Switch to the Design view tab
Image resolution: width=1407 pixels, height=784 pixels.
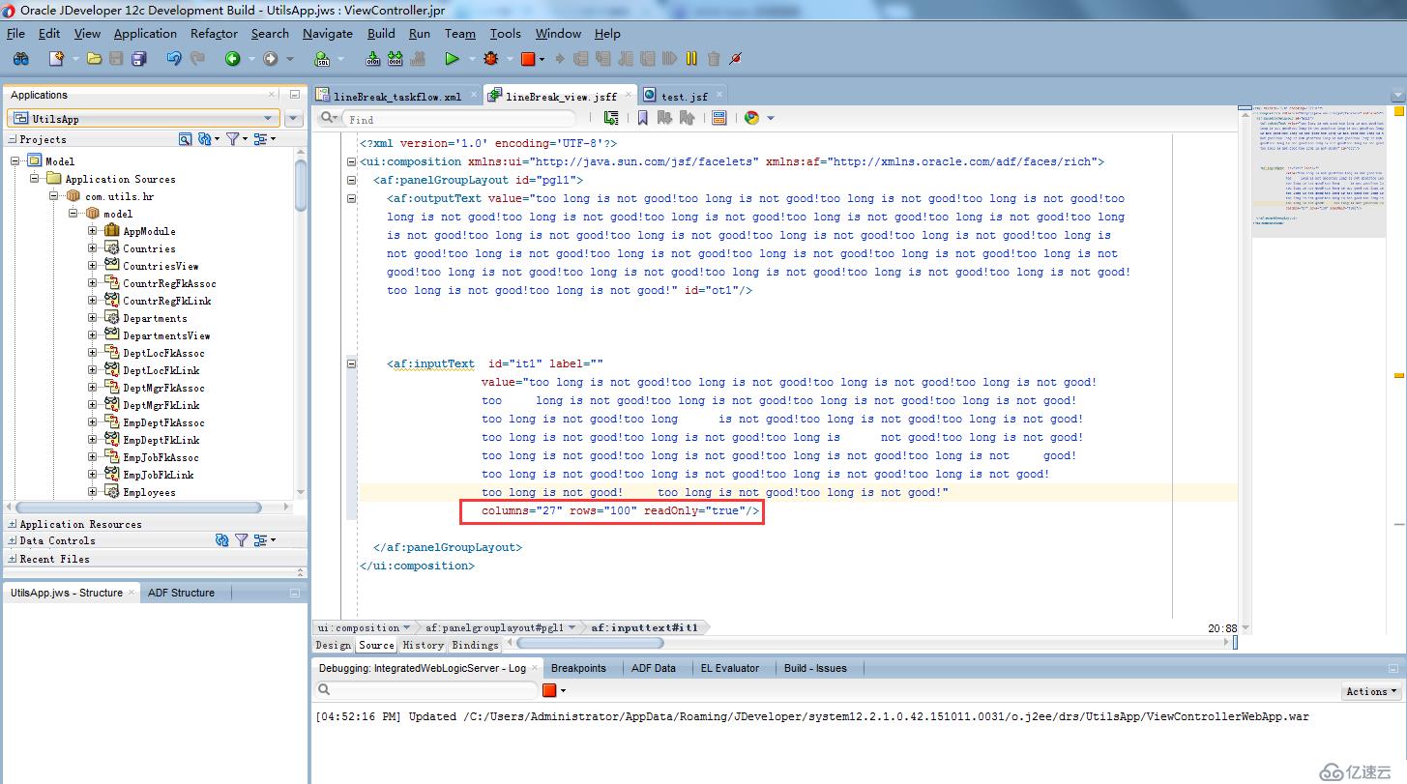click(x=334, y=645)
